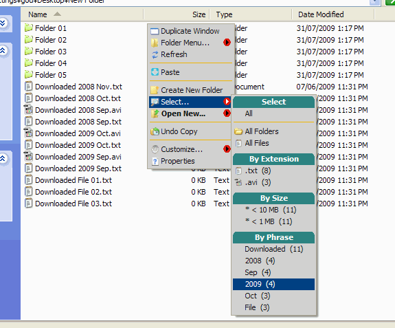Expand the Customize submenu arrow

227,149
